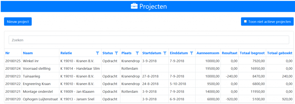Sort by the Totaal begroot header
This screenshot has height=104, width=295.
[252, 53]
